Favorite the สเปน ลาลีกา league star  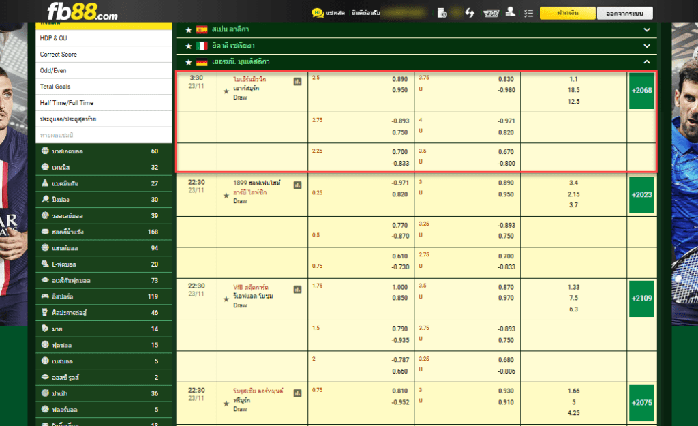coord(188,30)
